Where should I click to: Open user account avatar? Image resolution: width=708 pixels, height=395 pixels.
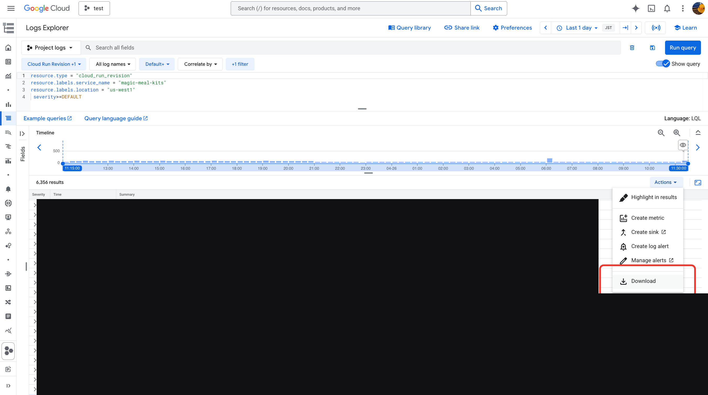[x=698, y=8]
